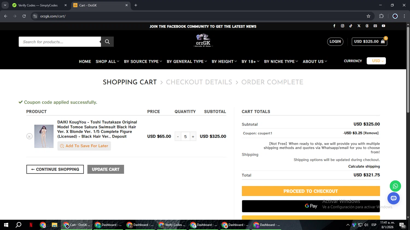
Task: Open the Facebook social icon in top bar
Action: click(334, 26)
